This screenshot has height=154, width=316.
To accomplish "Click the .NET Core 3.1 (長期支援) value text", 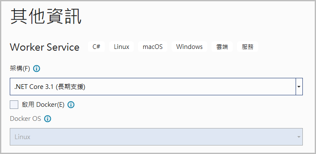I will (50, 87).
